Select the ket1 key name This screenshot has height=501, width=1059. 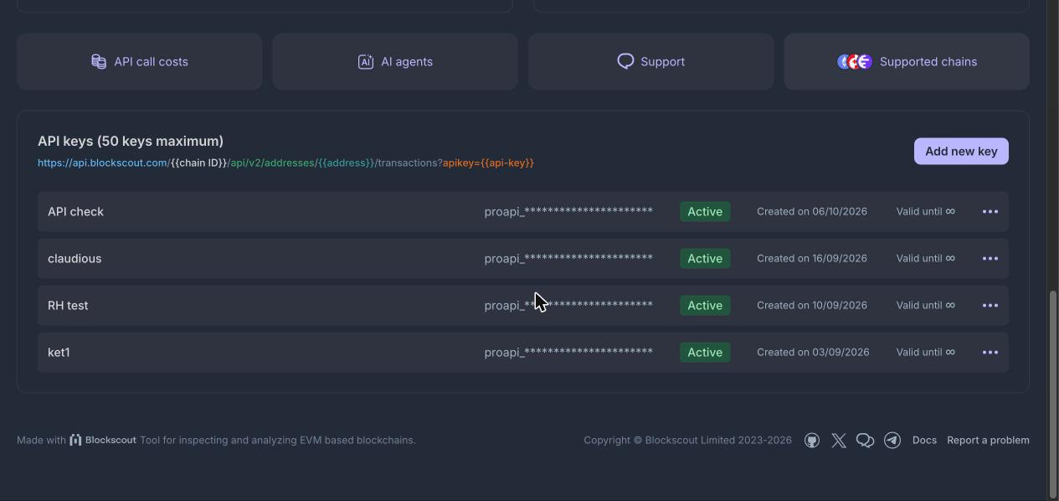[59, 352]
